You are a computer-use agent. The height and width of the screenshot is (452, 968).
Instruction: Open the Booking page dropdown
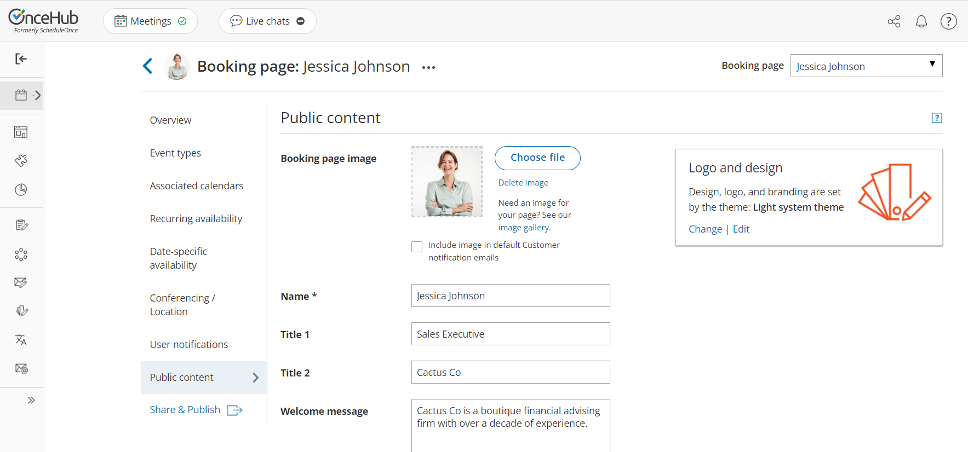point(866,66)
